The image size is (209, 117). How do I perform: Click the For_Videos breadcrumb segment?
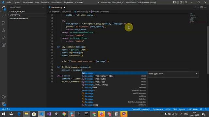coord(67,12)
